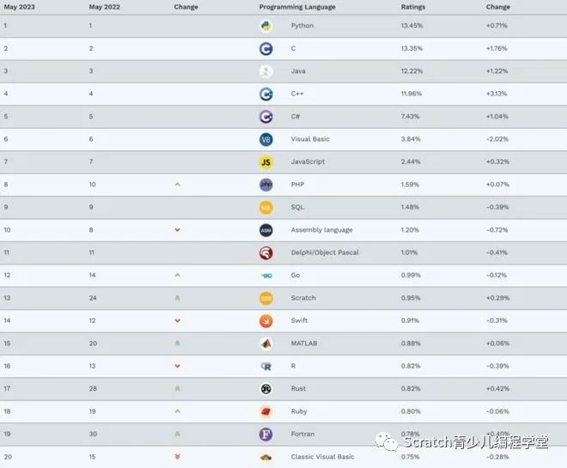Click the Python logo icon
This screenshot has width=567, height=468.
tap(266, 26)
